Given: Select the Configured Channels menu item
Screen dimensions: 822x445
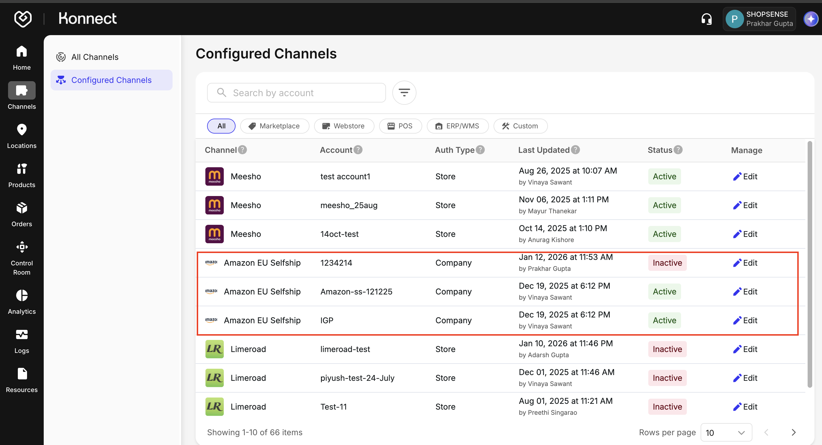Looking at the screenshot, I should 111,80.
